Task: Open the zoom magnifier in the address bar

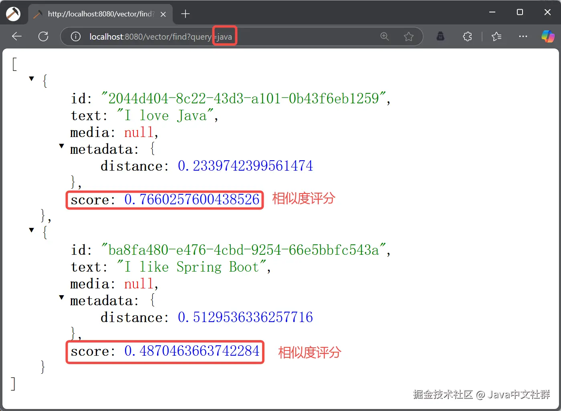Action: pos(385,36)
